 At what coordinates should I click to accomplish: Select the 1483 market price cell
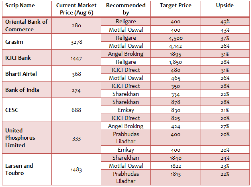[x=76, y=170]
